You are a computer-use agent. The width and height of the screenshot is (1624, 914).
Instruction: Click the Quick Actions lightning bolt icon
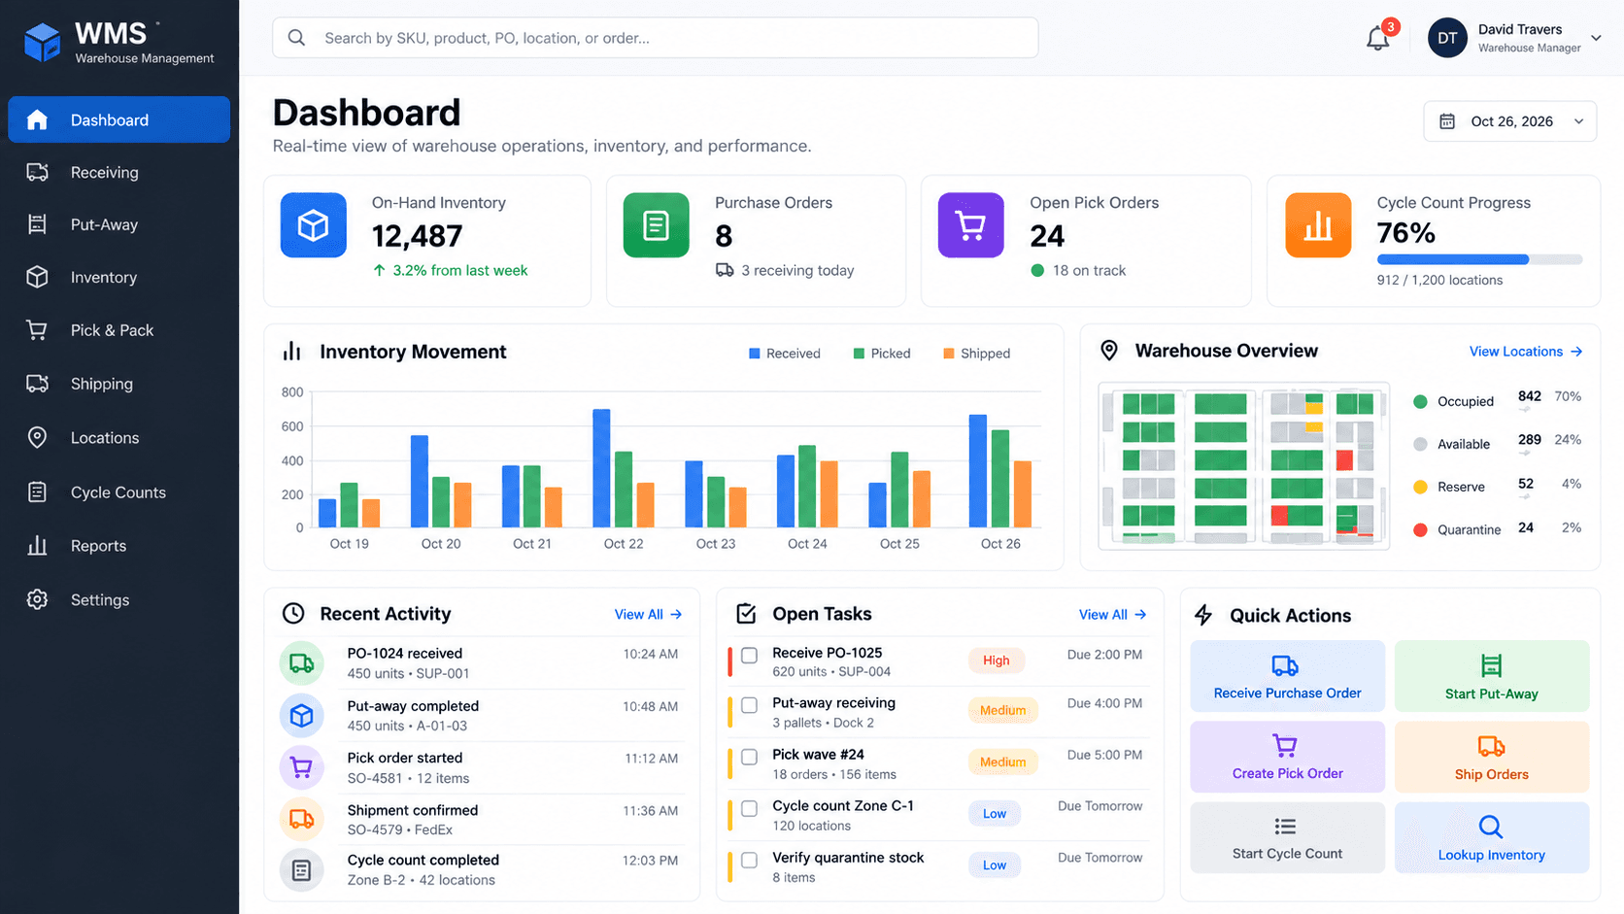pyautogui.click(x=1203, y=615)
